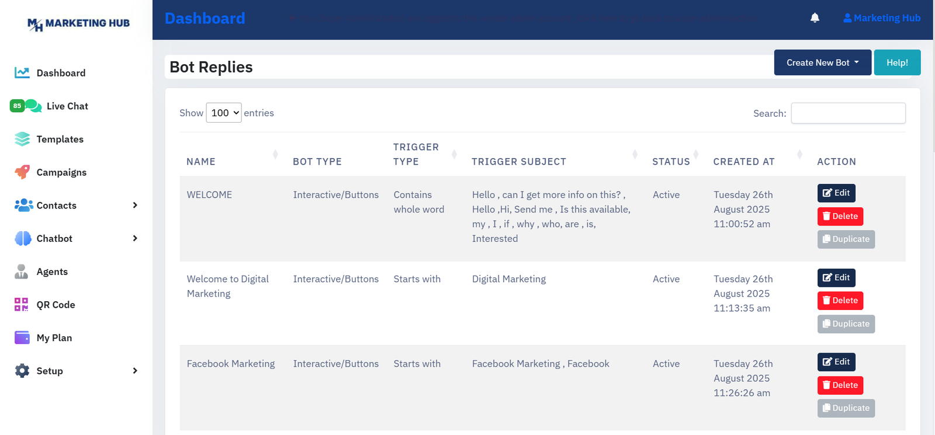Expand the Contacts submenu chevron
The image size is (935, 435).
click(x=135, y=206)
